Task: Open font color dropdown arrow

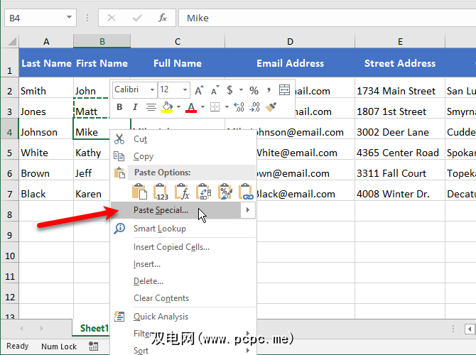Action: pos(202,106)
